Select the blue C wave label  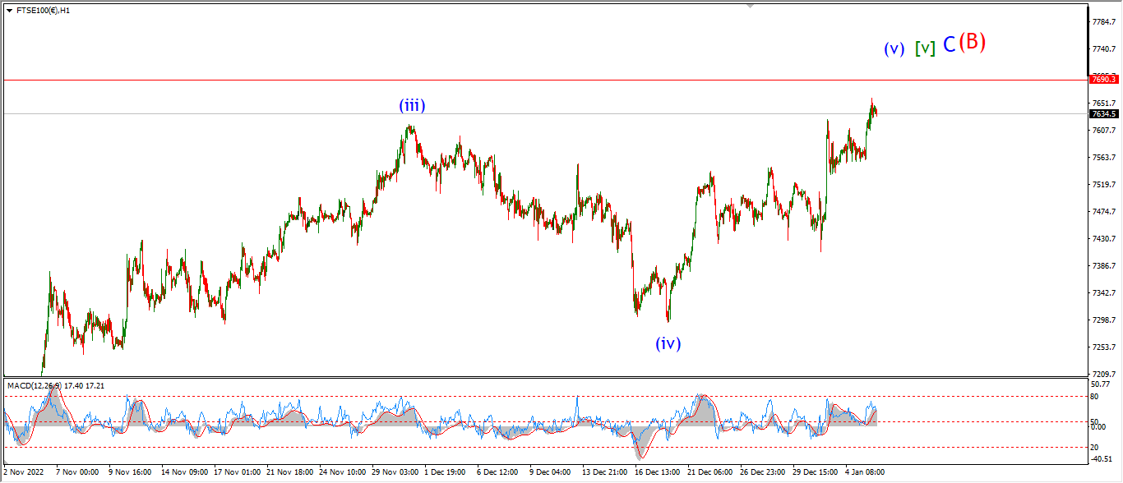click(x=949, y=45)
